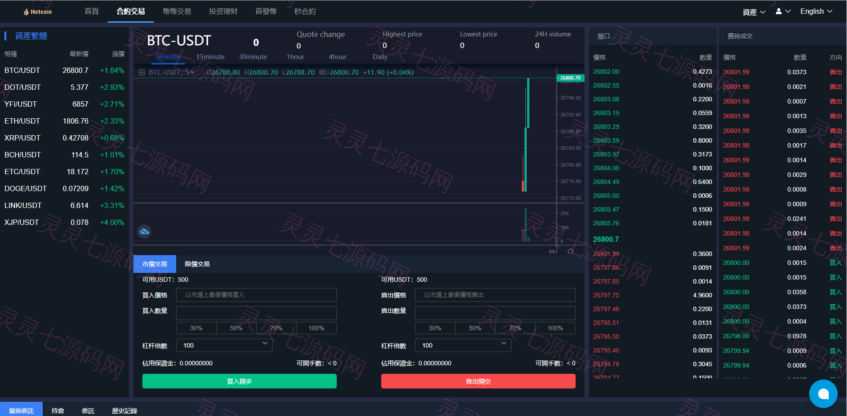Open BTC-USDT interval chevron in chart legend
This screenshot has height=416, width=847.
pos(192,72)
